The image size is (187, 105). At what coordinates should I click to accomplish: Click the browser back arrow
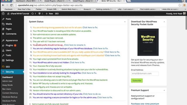coord(3,5)
